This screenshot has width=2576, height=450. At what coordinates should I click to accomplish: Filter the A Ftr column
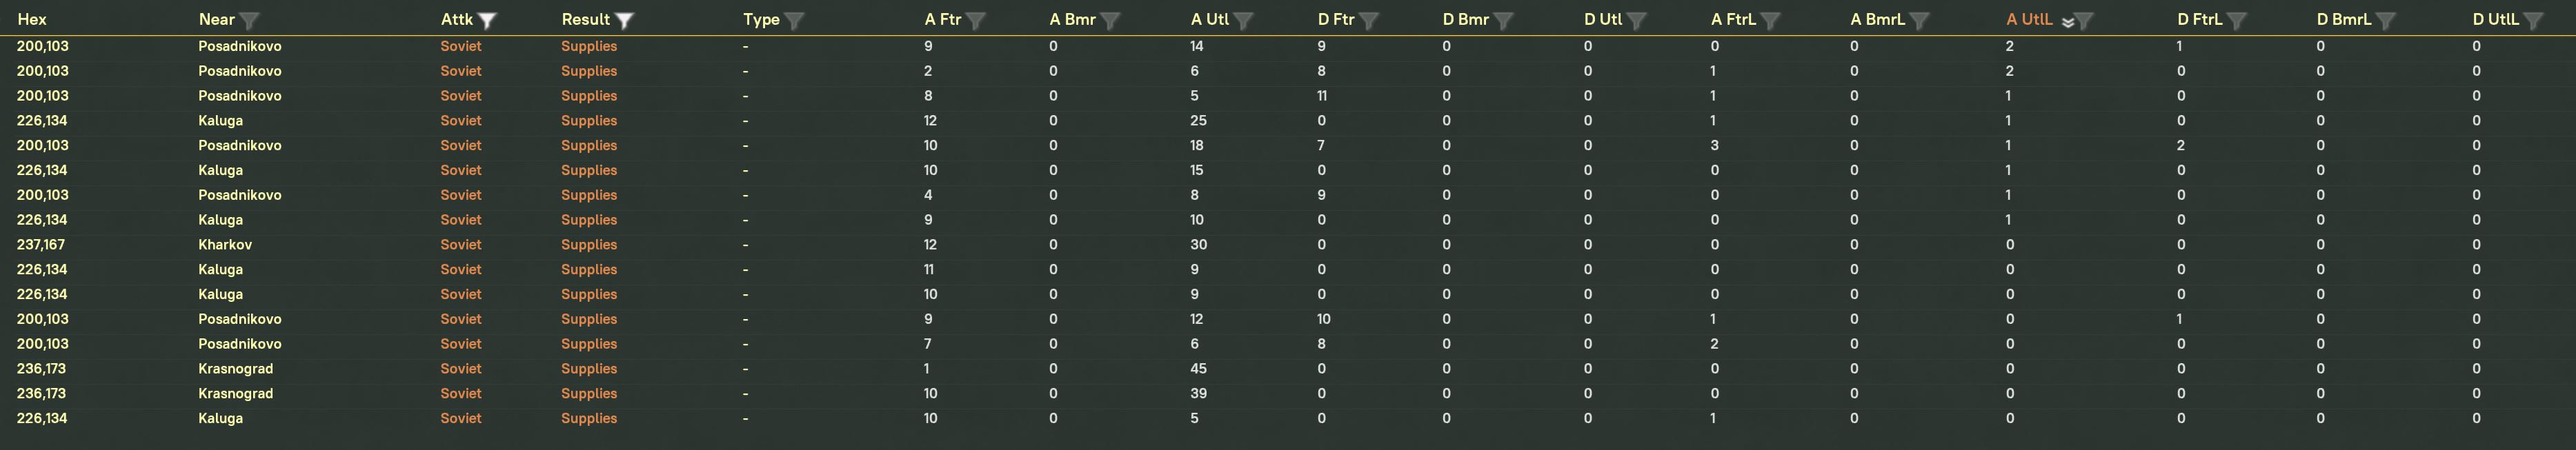click(976, 20)
